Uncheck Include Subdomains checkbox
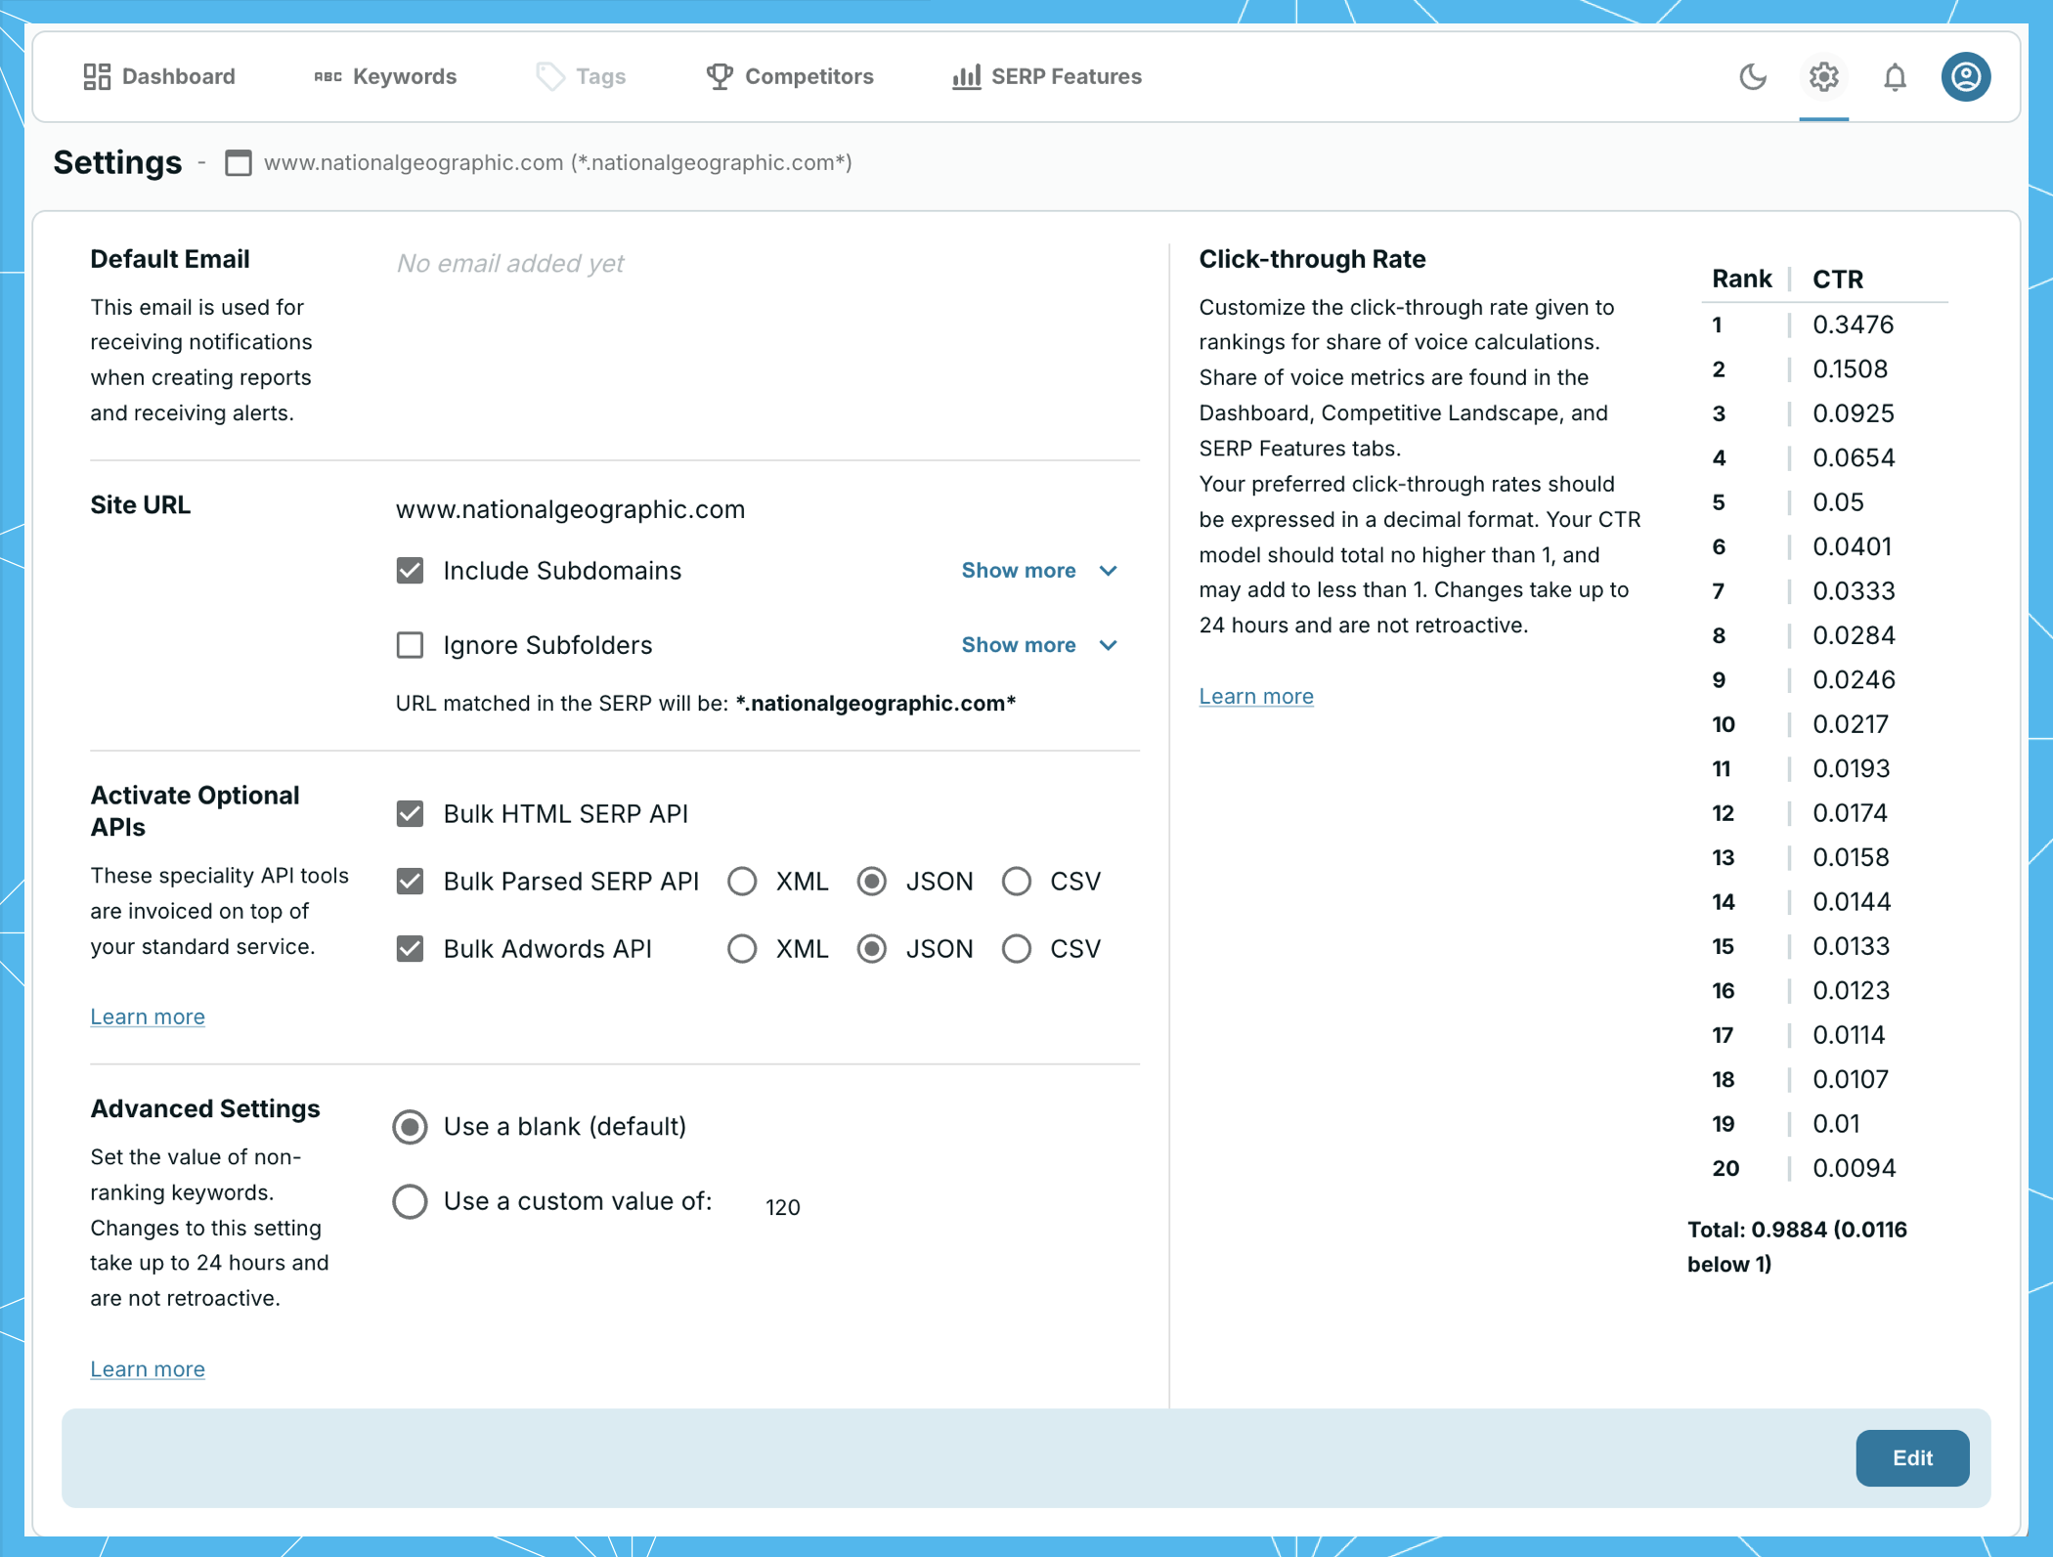The width and height of the screenshot is (2053, 1557). click(x=410, y=571)
